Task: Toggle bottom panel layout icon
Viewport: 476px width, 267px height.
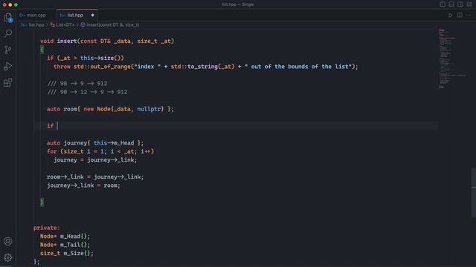Action: click(451, 4)
